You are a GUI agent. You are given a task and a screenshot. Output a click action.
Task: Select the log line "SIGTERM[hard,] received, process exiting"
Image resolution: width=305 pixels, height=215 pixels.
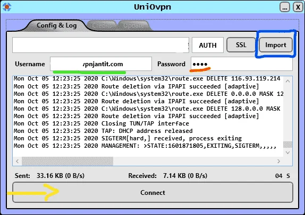pyautogui.click(x=128, y=138)
